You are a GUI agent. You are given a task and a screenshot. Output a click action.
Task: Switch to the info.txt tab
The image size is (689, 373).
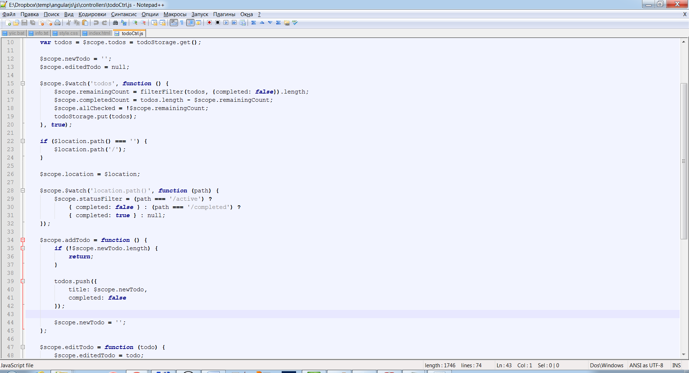click(38, 33)
